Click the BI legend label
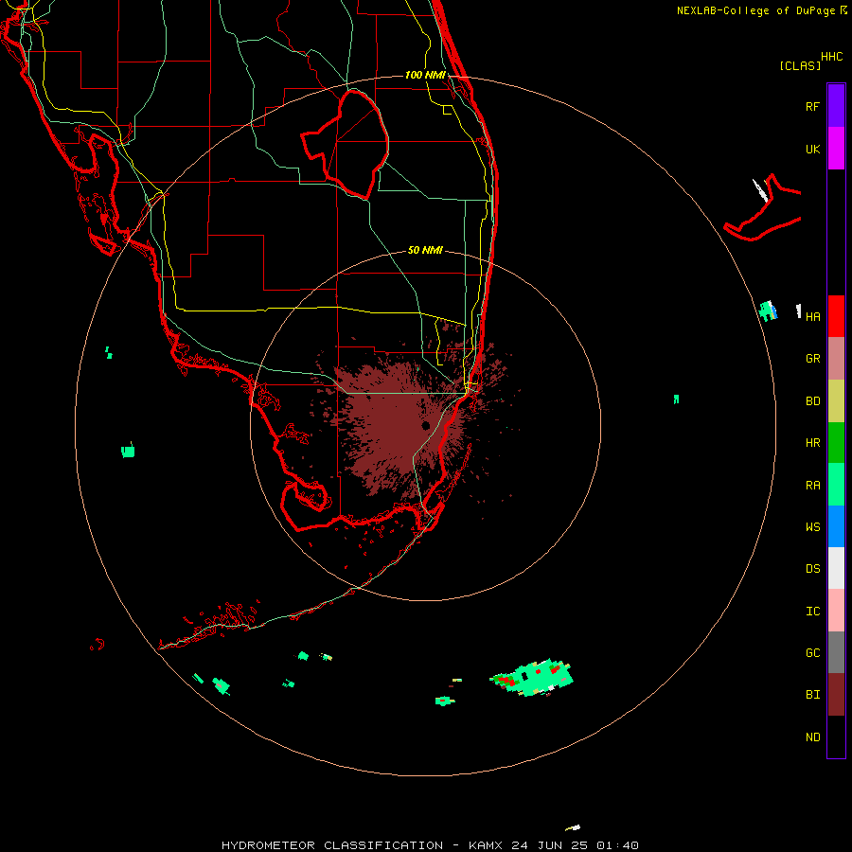This screenshot has width=852, height=852. (x=812, y=695)
